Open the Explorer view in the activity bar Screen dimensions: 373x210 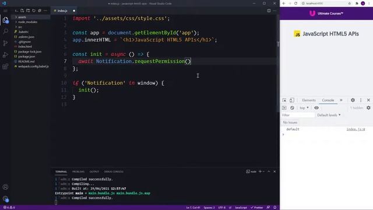click(5, 20)
